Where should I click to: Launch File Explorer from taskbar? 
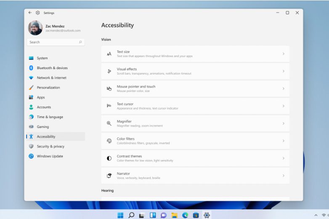click(174, 215)
